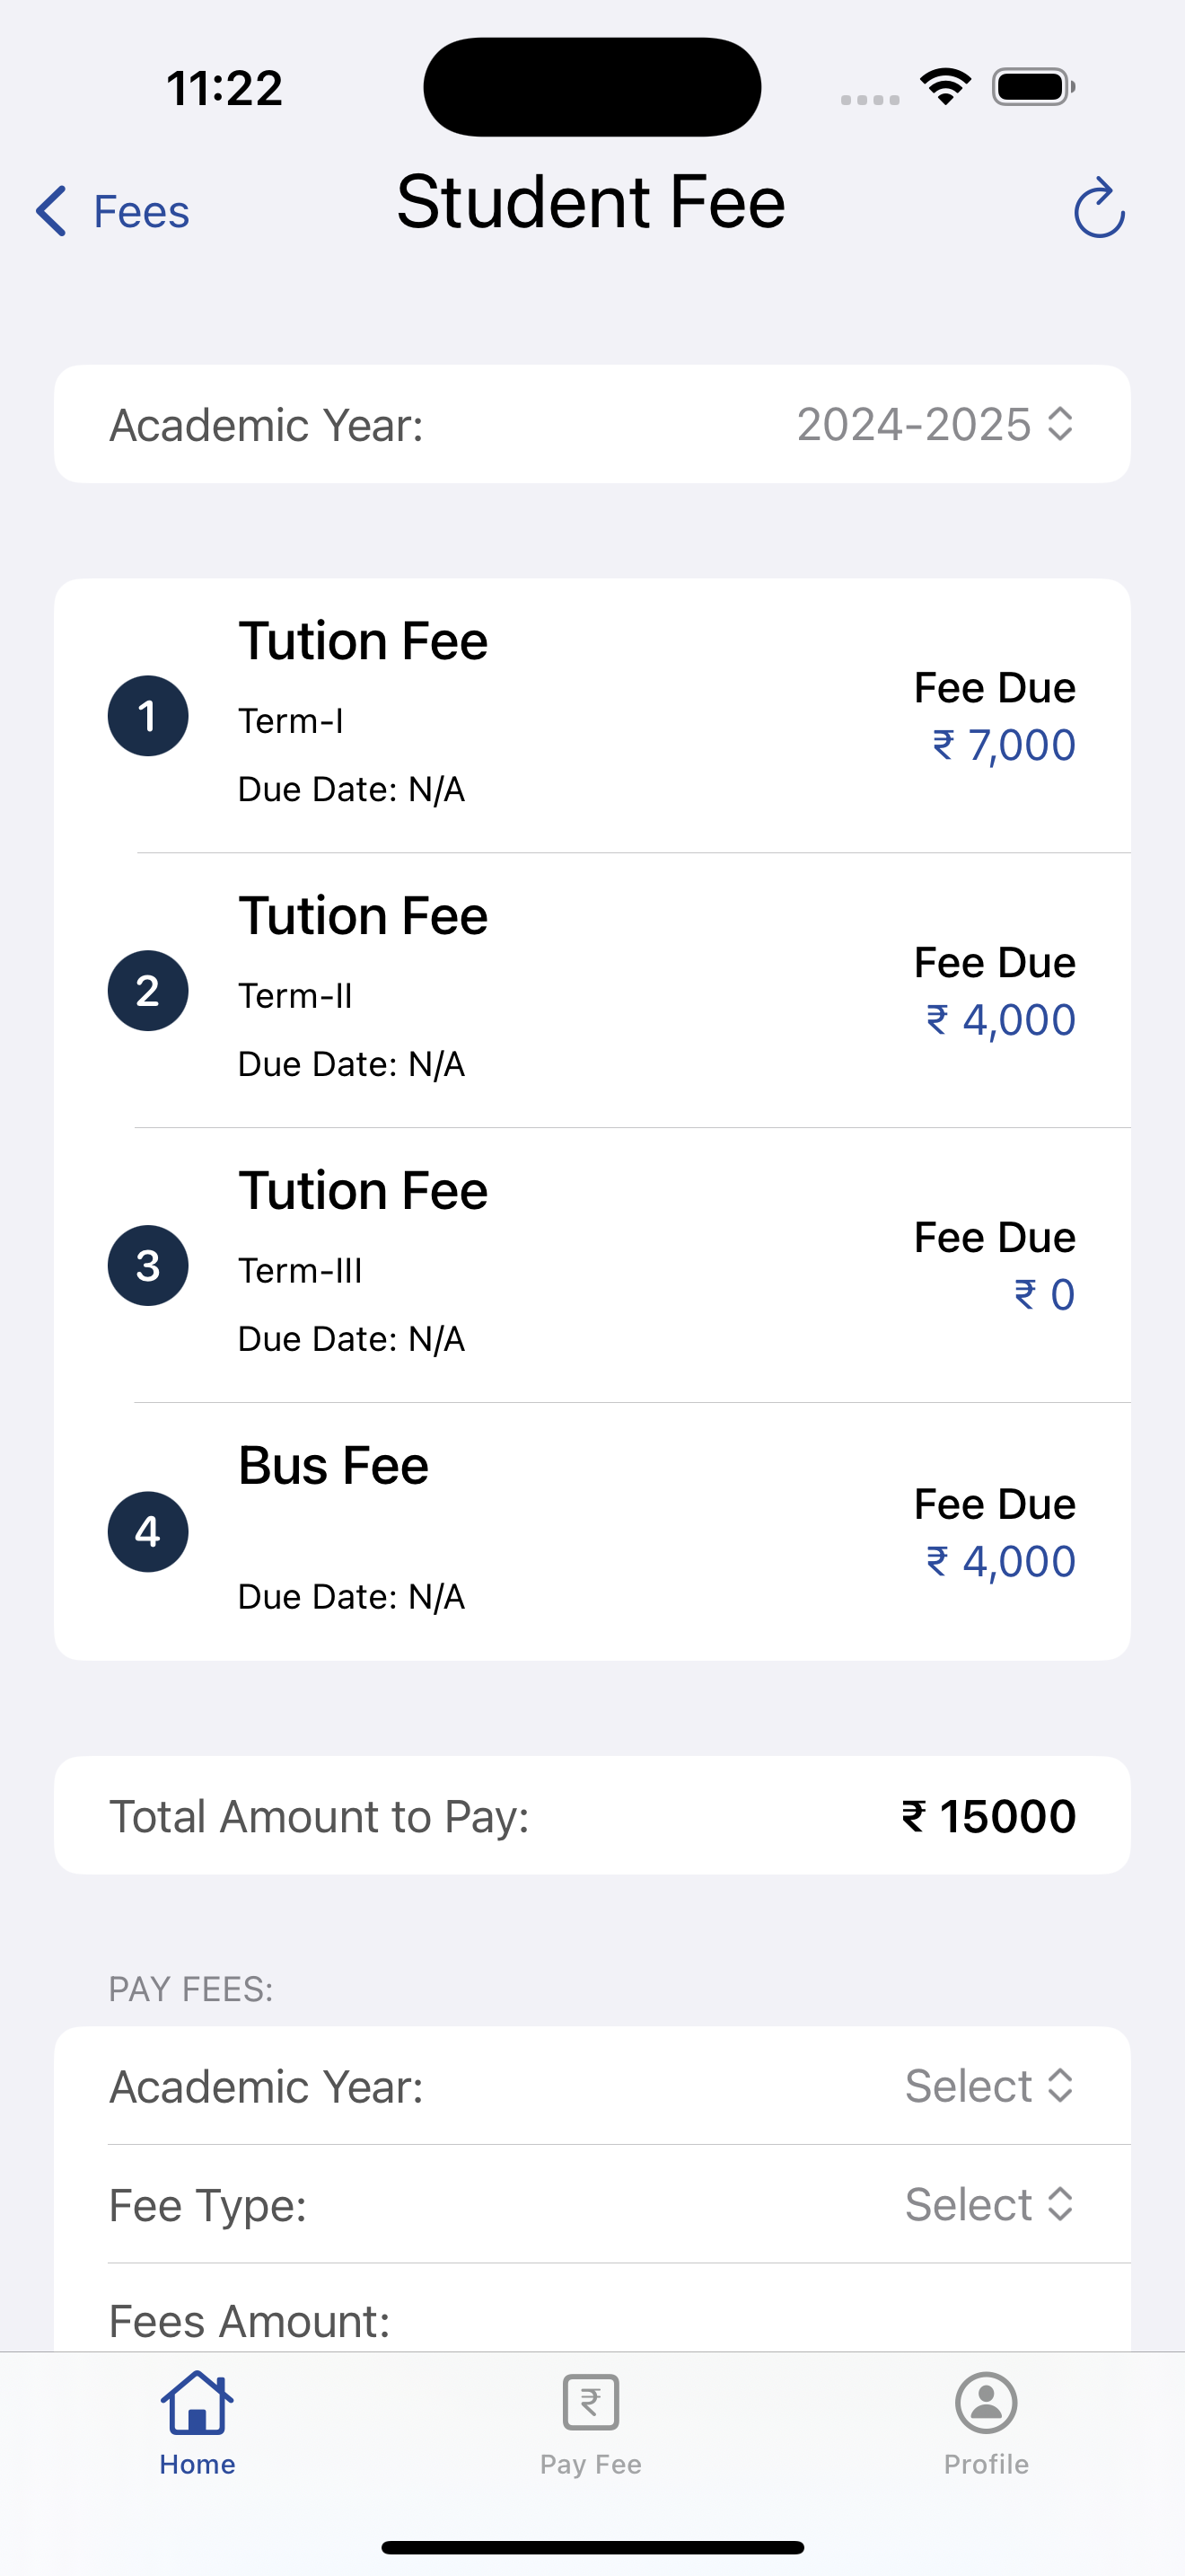This screenshot has width=1185, height=2576.
Task: Check Wi-Fi status icon in status bar
Action: pos(946,87)
